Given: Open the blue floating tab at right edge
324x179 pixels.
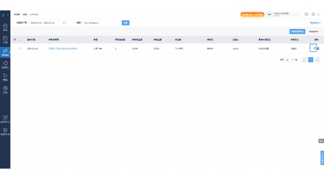Looking at the screenshot, I should (x=322, y=158).
